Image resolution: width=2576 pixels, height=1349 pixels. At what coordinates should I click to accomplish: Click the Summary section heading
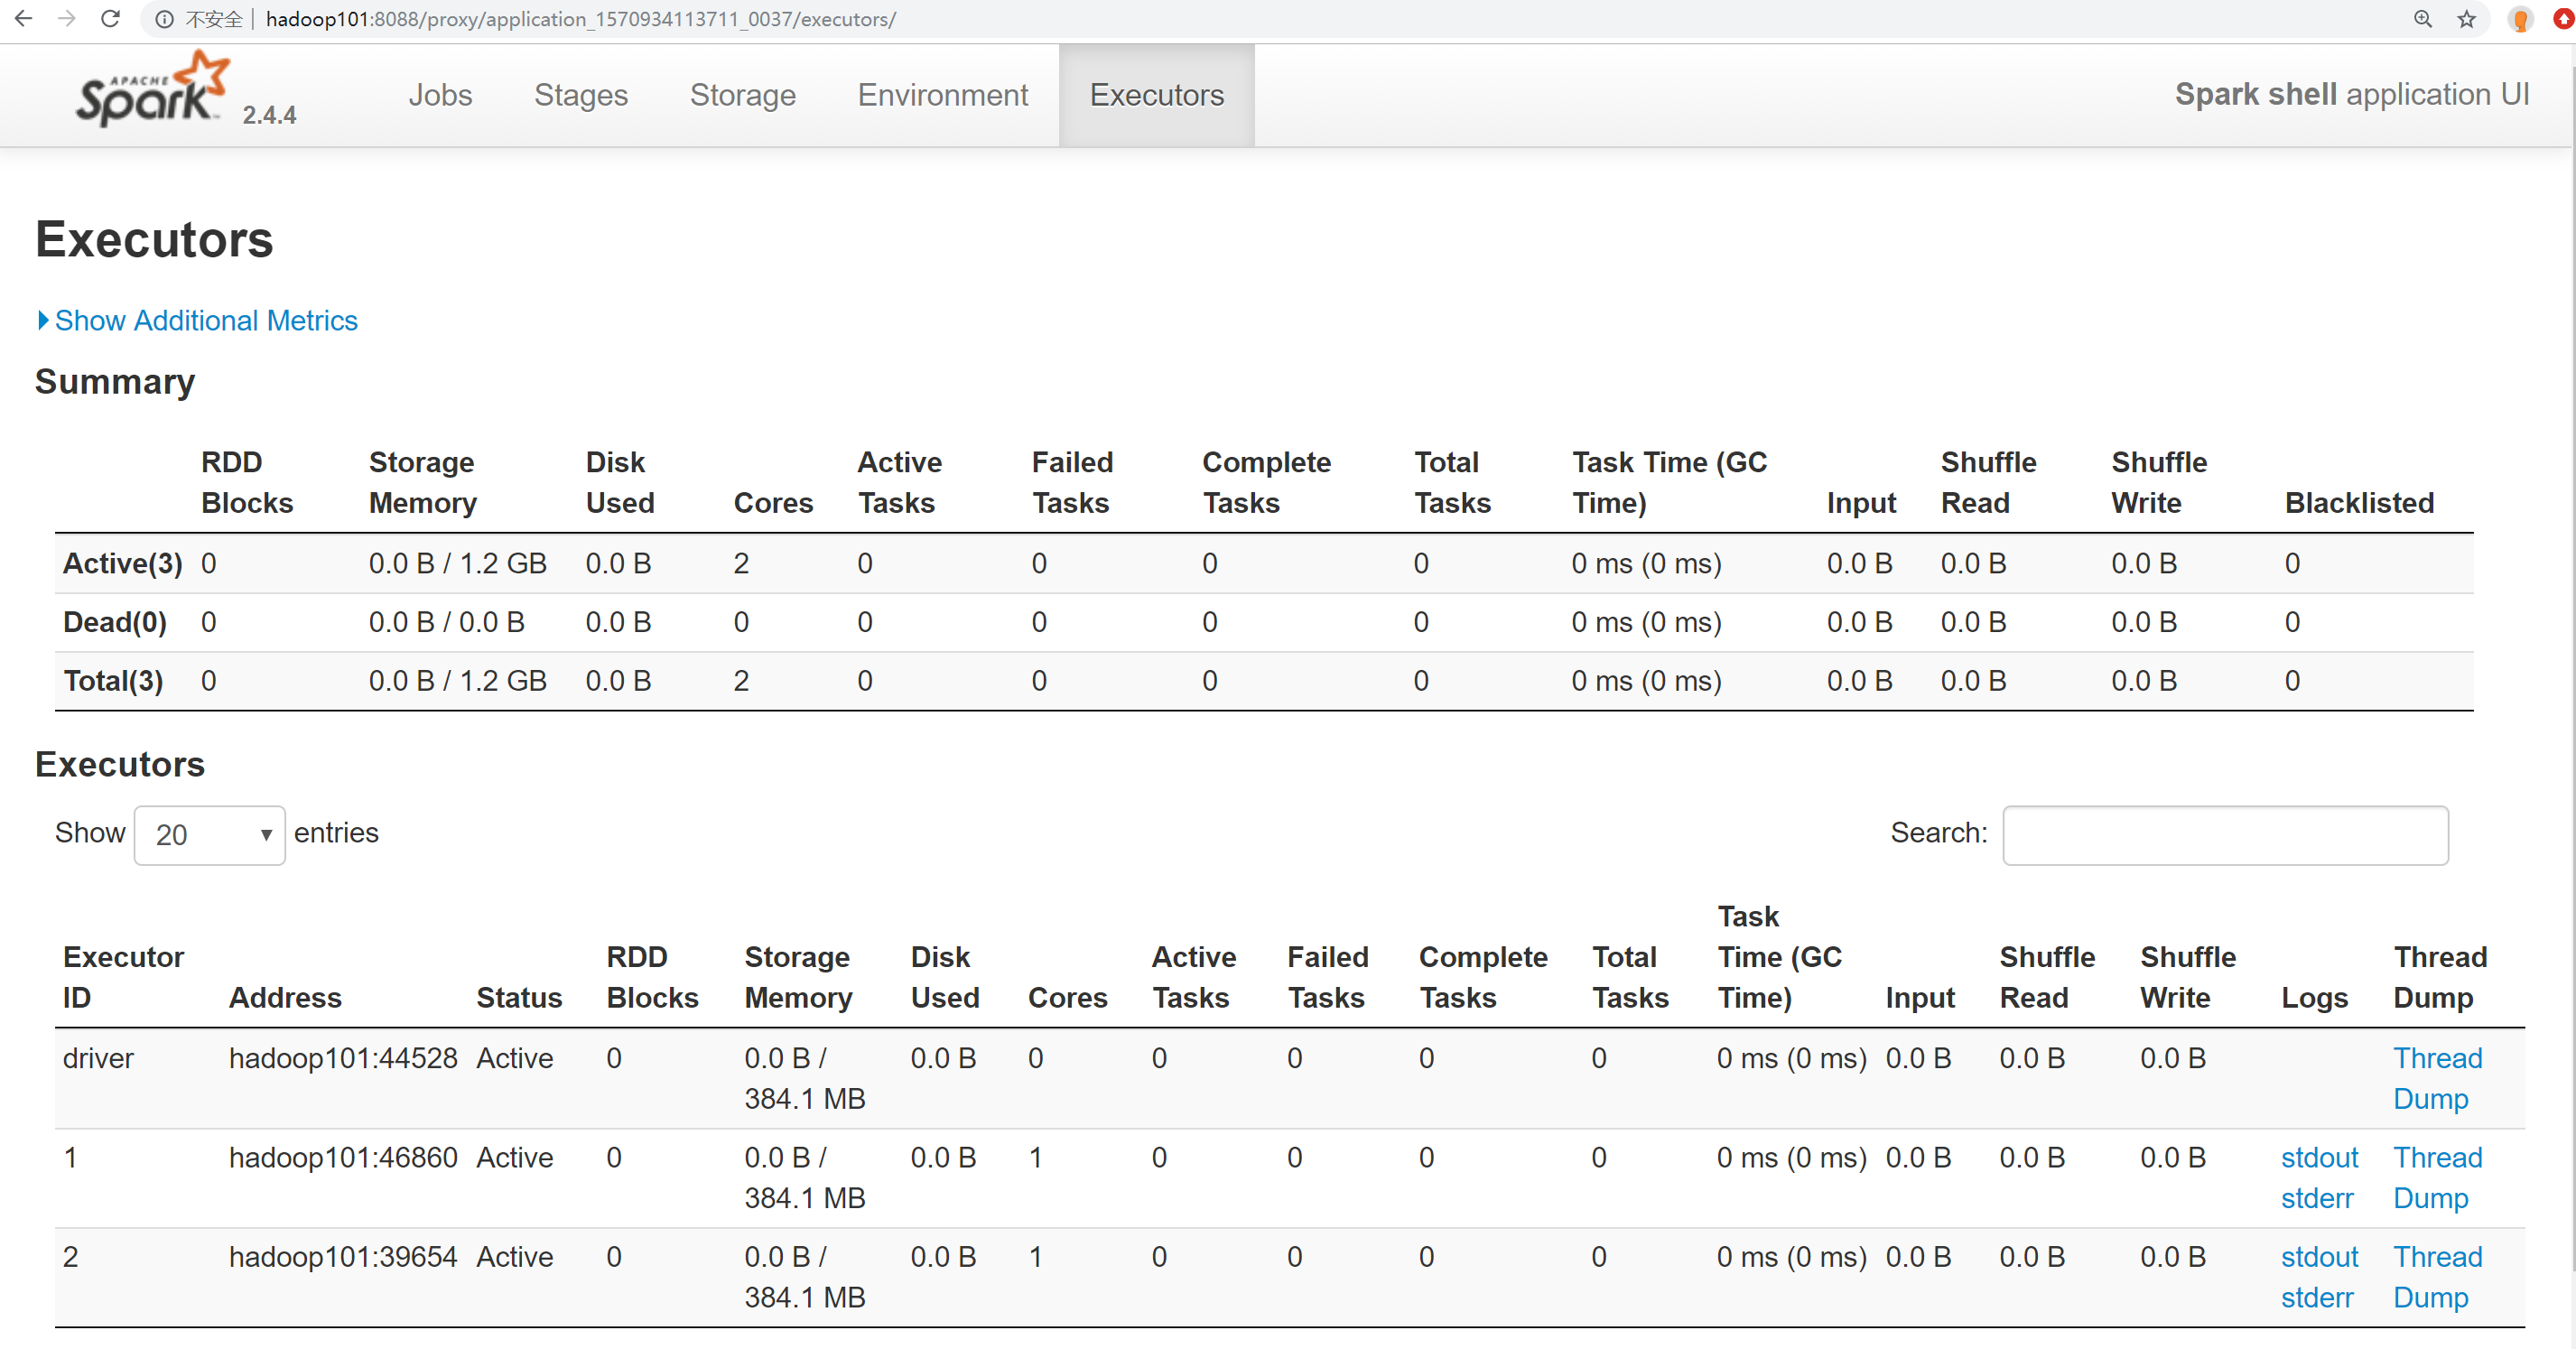coord(115,381)
